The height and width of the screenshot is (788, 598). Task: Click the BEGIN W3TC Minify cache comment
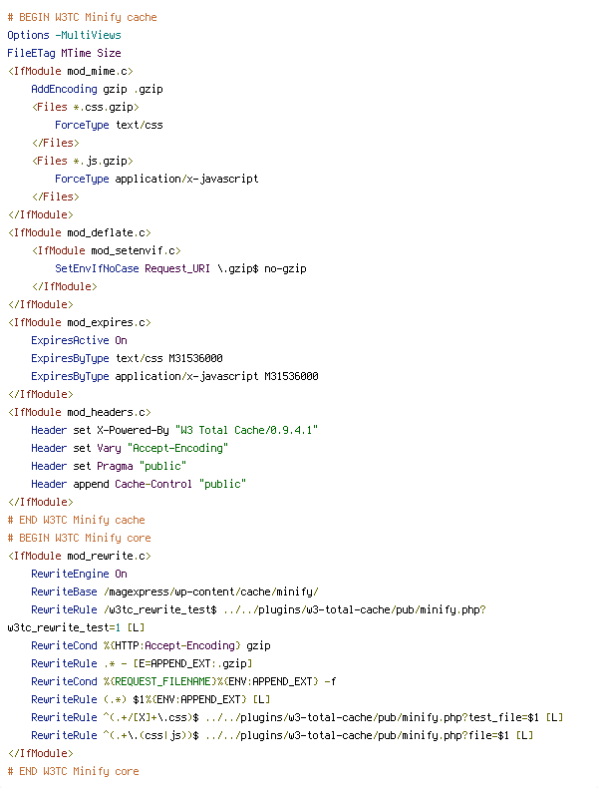point(83,17)
